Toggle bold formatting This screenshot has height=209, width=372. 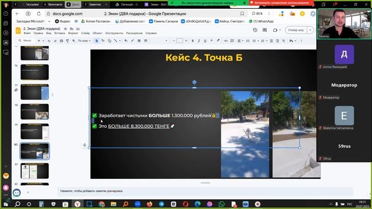click(x=192, y=41)
